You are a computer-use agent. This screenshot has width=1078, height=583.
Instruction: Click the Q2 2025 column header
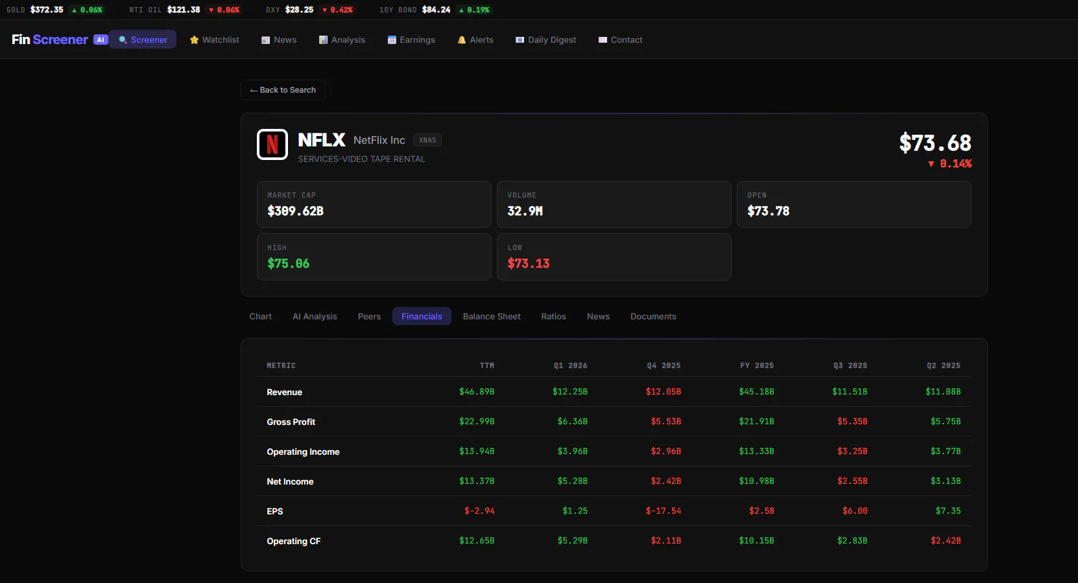pyautogui.click(x=944, y=366)
